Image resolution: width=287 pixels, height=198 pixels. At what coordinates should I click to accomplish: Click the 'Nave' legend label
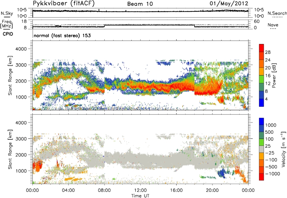click(x=273, y=25)
